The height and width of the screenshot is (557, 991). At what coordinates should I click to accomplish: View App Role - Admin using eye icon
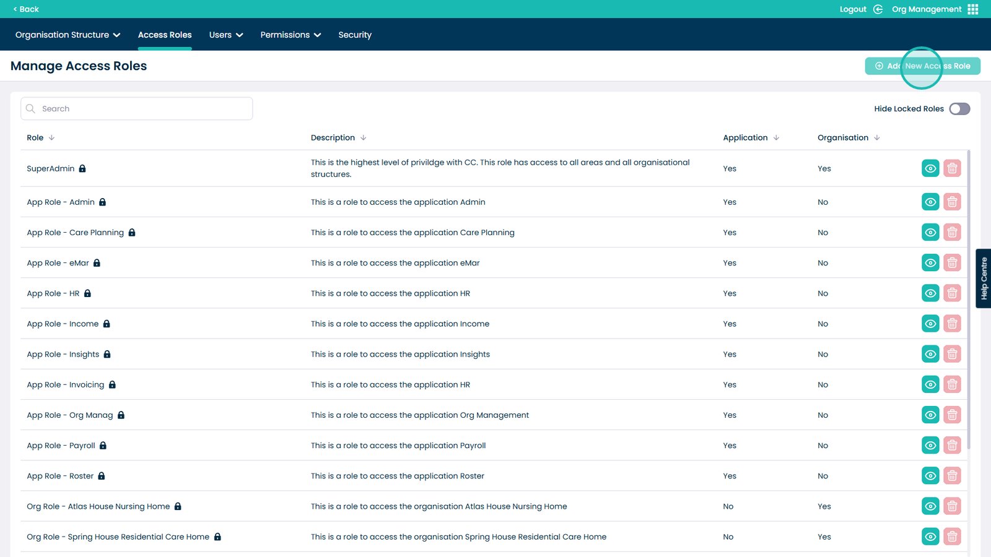coord(930,202)
